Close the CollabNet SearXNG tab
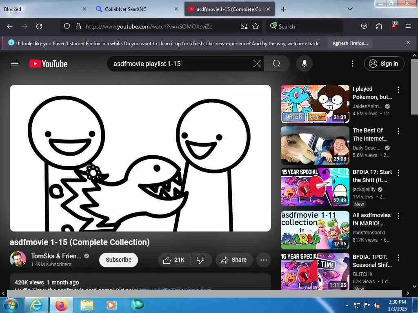The image size is (418, 313). [x=176, y=9]
